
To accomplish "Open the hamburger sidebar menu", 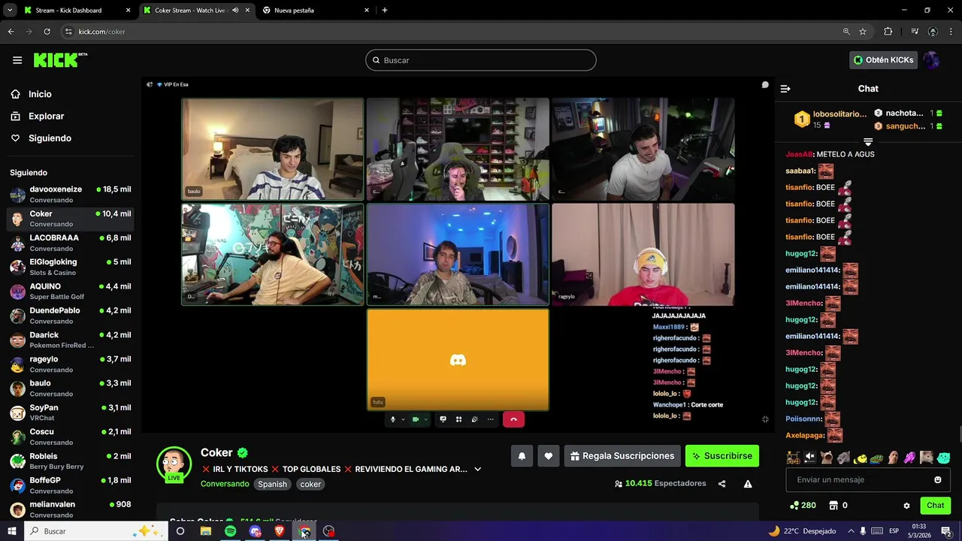I will pos(17,60).
